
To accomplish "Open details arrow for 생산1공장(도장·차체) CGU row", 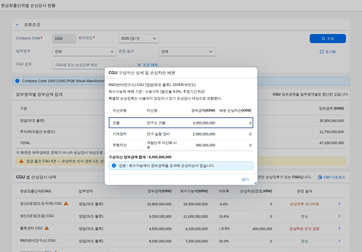I will click(x=339, y=204).
